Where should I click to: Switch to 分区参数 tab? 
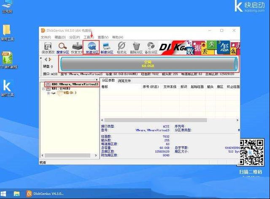coord(108,81)
